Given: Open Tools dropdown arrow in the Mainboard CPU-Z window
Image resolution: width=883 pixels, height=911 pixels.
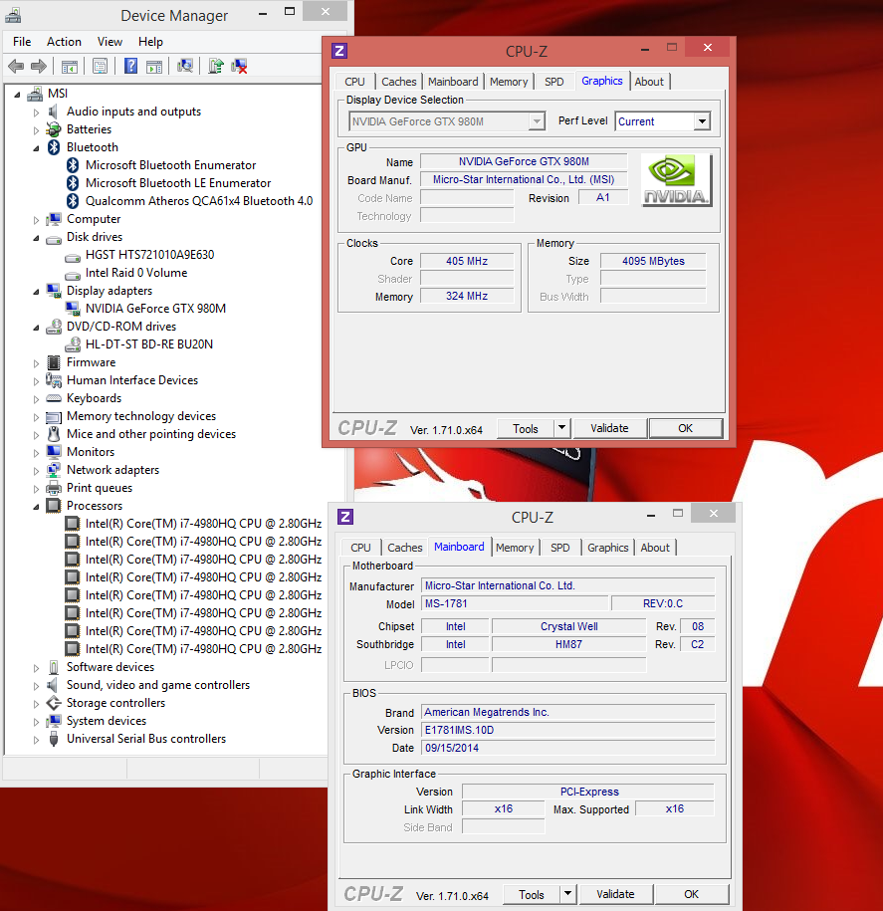Looking at the screenshot, I should pos(567,894).
